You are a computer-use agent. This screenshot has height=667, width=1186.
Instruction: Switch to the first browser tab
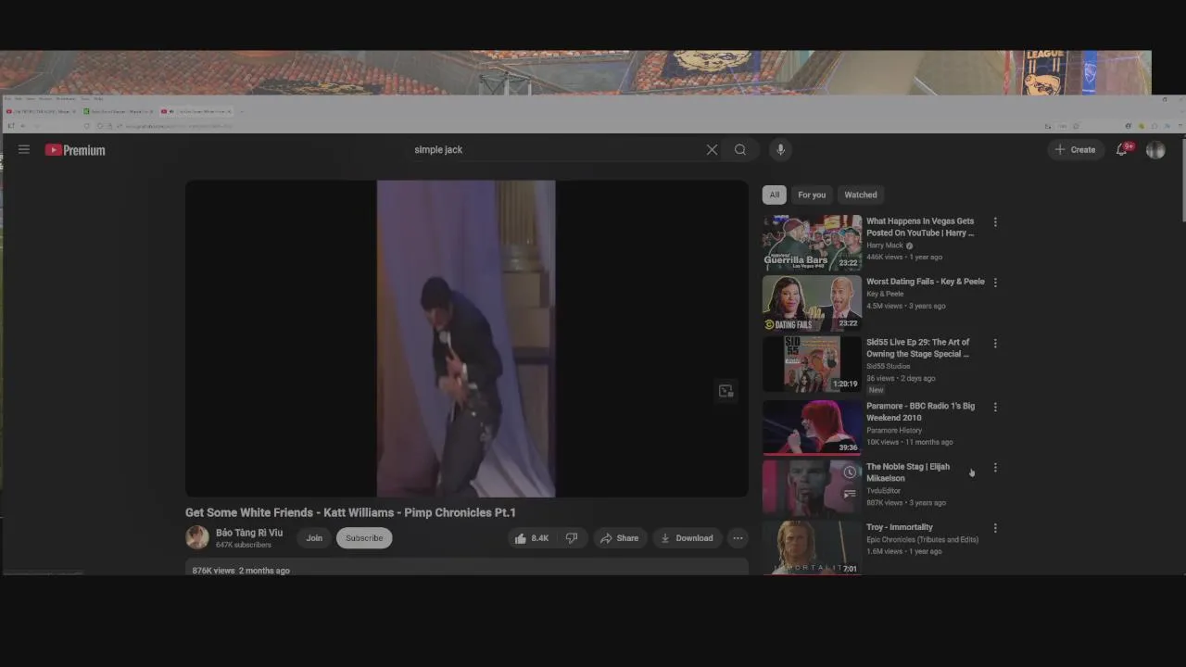(x=40, y=111)
